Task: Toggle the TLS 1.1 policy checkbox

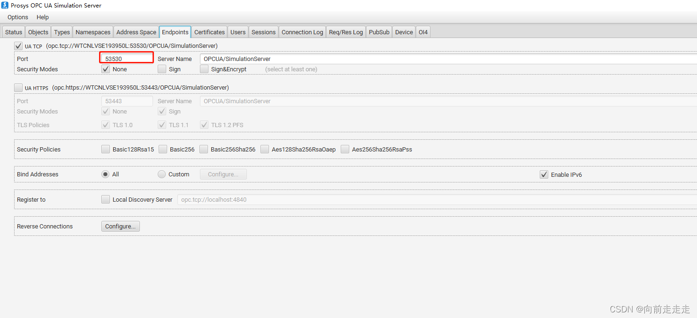Action: [x=162, y=125]
